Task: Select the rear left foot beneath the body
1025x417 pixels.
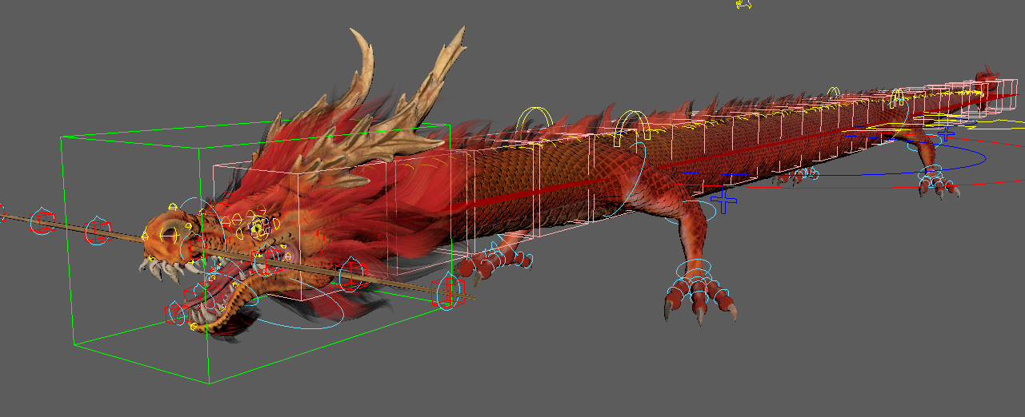Action: click(796, 175)
